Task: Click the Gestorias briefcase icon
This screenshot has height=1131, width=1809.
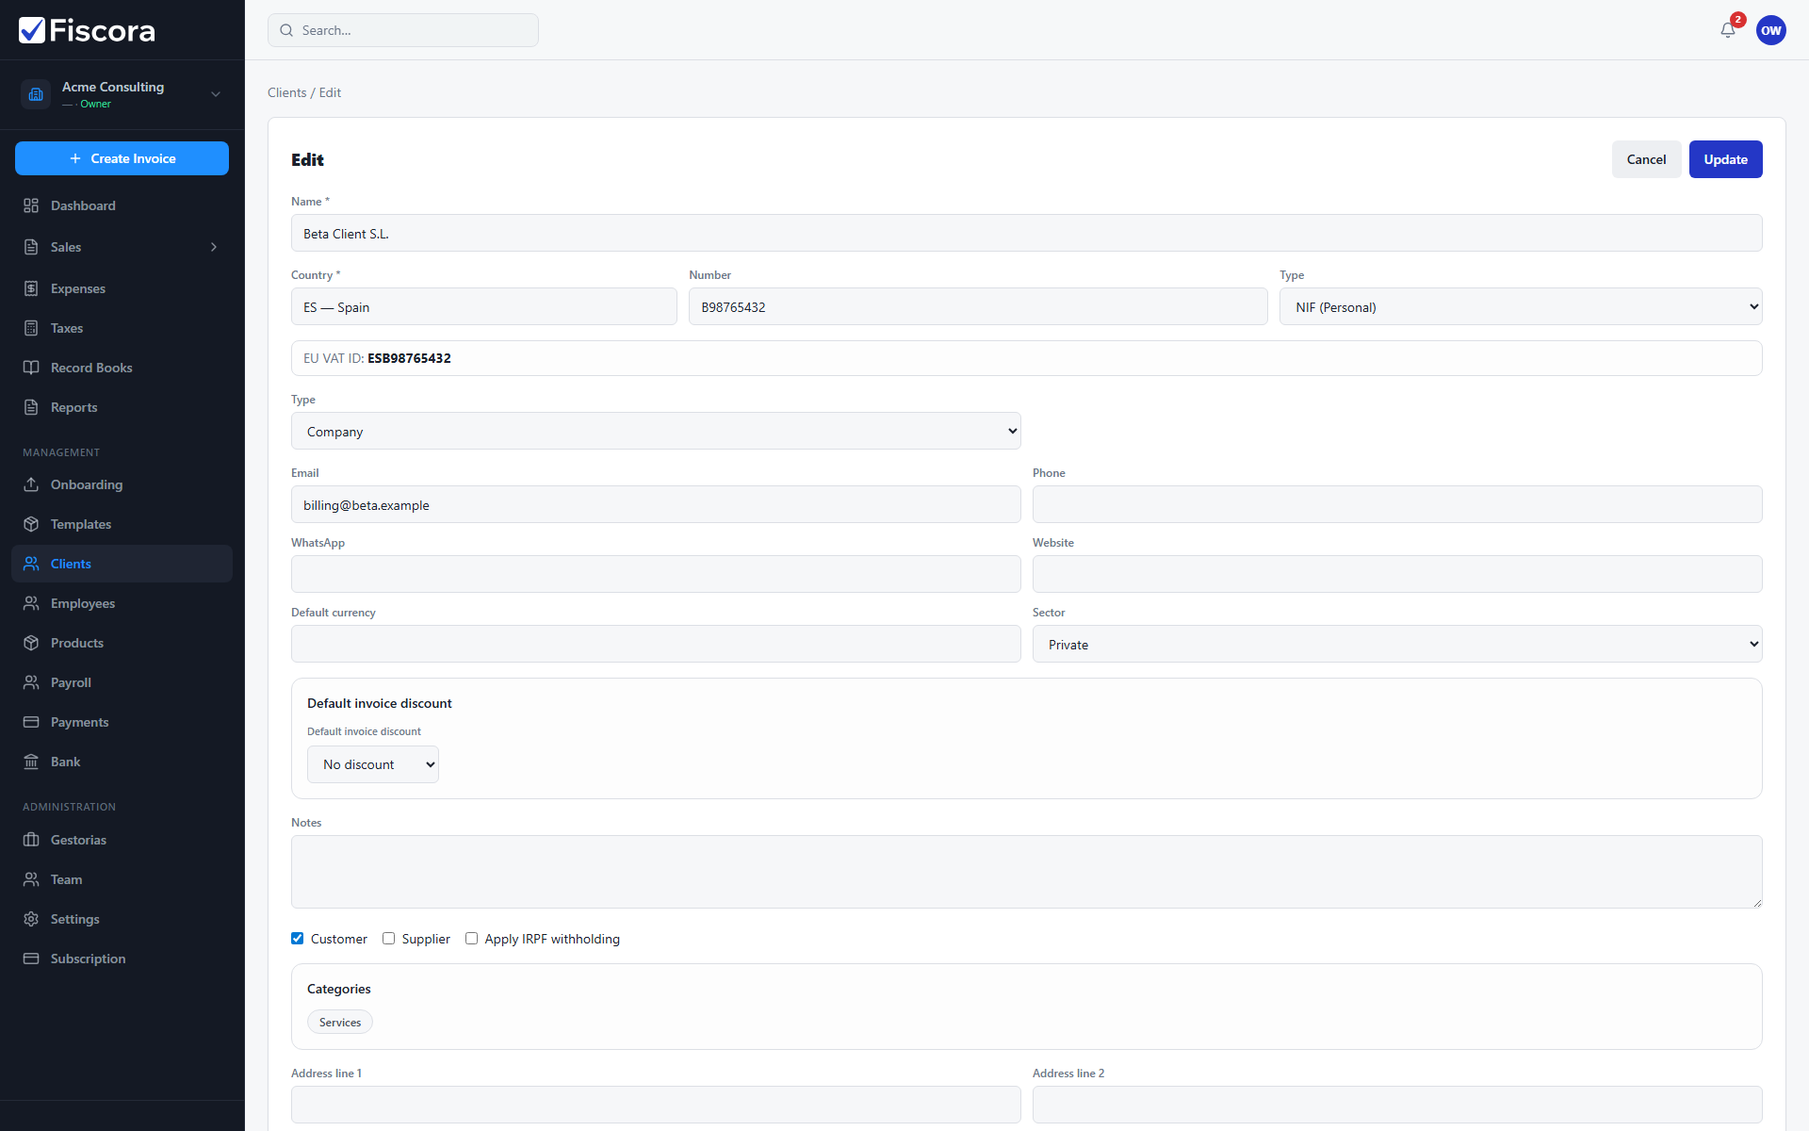Action: click(31, 840)
